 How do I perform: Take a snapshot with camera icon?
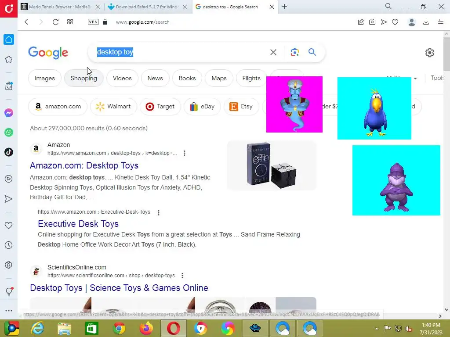point(372,22)
